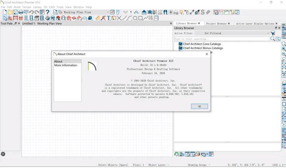Switch to Active Layer Display Options tab

255,23
